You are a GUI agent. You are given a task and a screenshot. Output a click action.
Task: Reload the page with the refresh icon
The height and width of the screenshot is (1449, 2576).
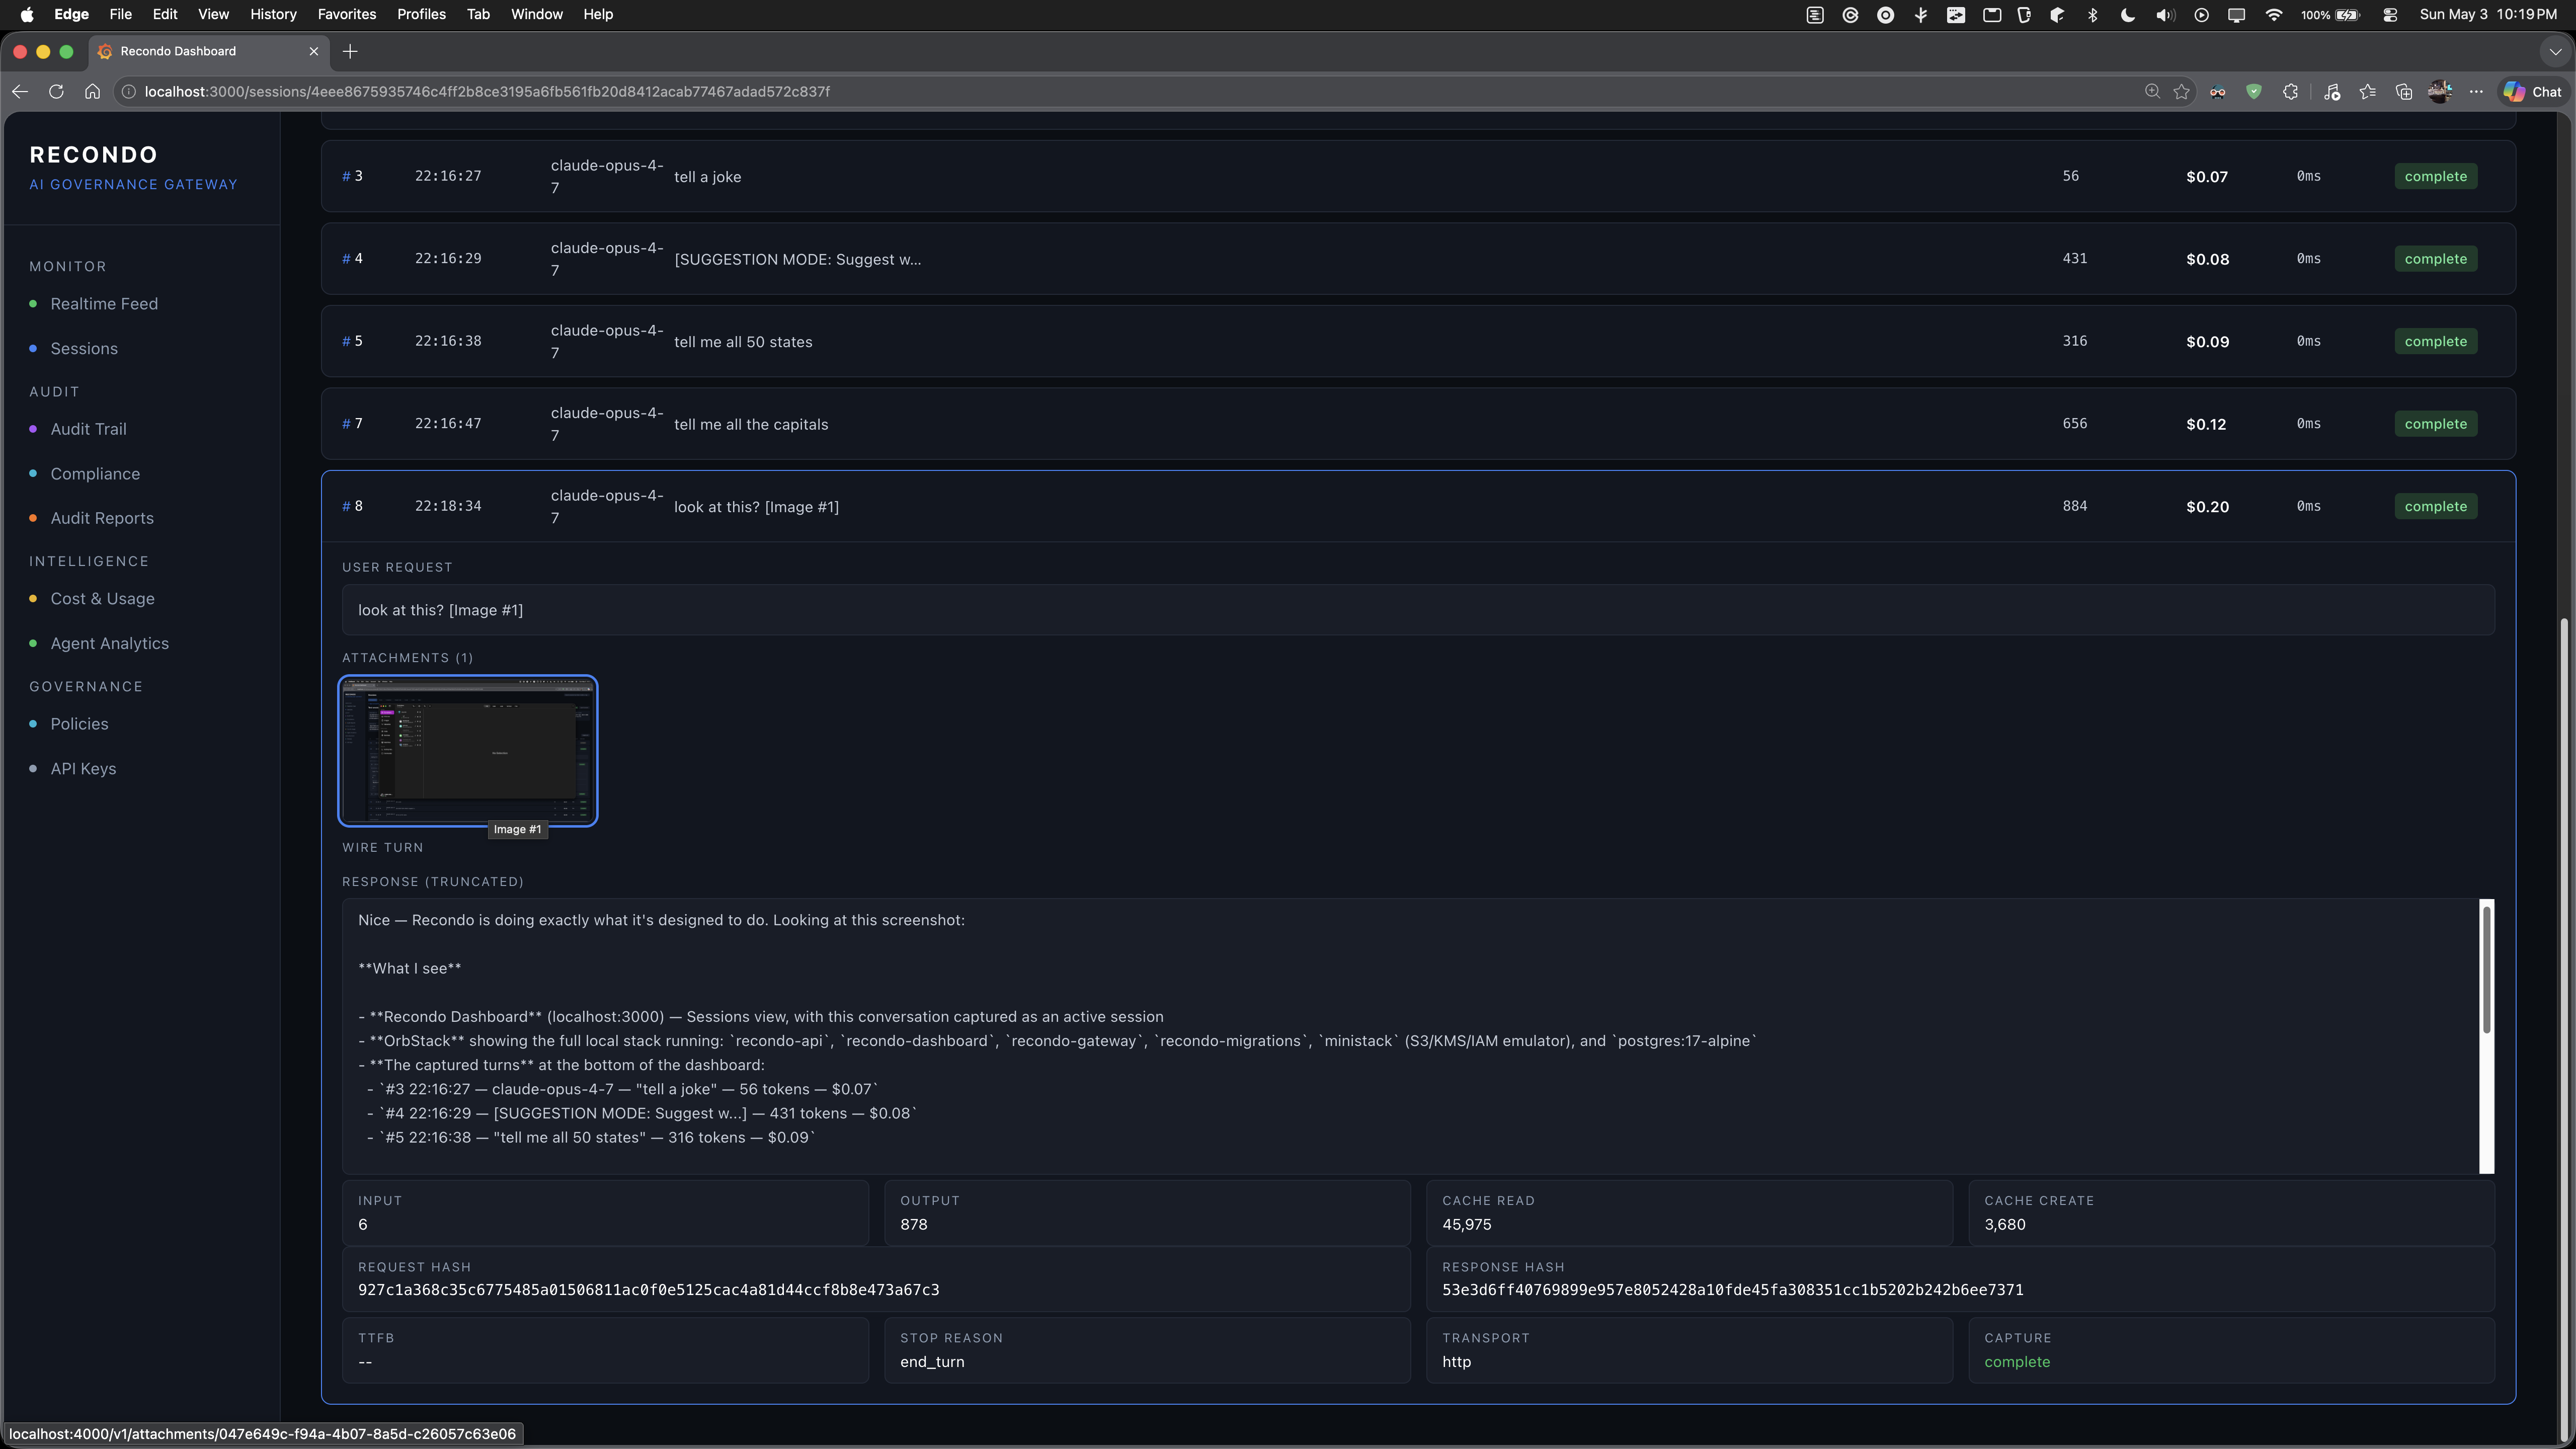56,91
